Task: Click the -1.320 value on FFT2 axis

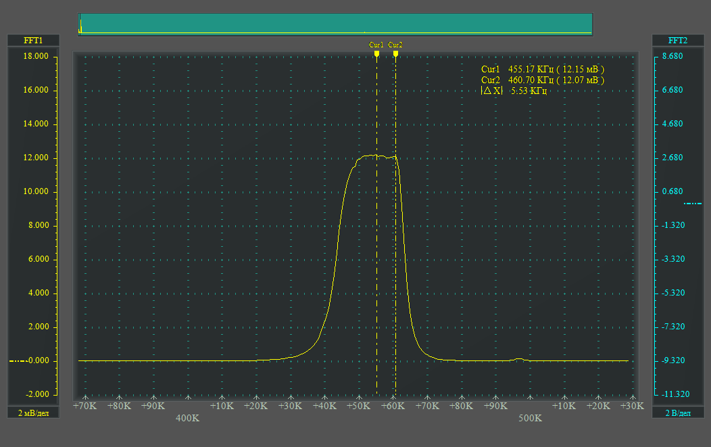Action: pos(673,225)
